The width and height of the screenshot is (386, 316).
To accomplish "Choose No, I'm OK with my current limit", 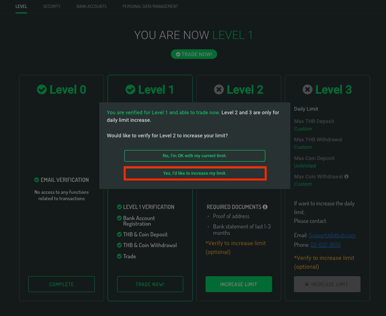I will (x=194, y=156).
